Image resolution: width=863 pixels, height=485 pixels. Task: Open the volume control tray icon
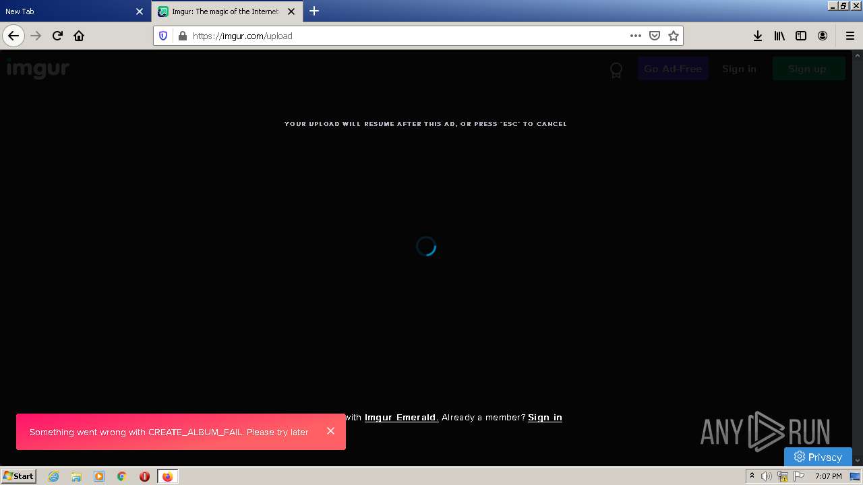coord(767,476)
